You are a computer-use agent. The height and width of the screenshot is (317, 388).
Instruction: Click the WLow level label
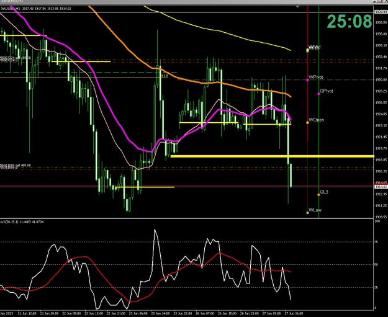point(315,210)
